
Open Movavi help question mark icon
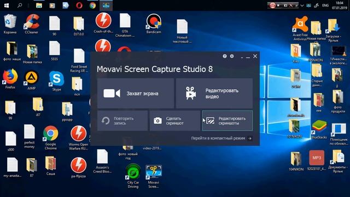[x=225, y=56]
